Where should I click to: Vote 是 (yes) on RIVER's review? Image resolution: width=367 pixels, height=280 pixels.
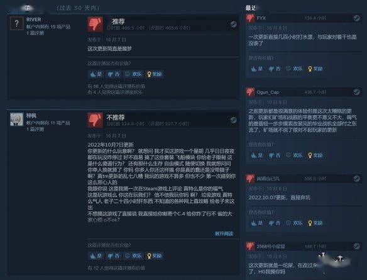(x=96, y=74)
